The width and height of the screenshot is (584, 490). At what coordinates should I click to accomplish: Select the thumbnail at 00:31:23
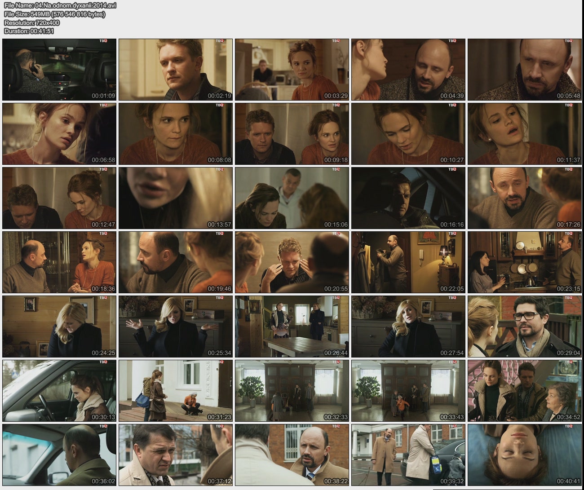[175, 391]
